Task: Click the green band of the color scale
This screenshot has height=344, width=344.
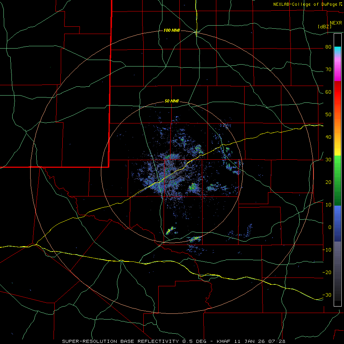Action: pyautogui.click(x=338, y=180)
